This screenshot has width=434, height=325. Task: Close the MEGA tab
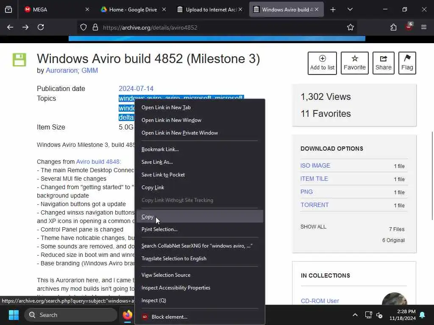[87, 9]
